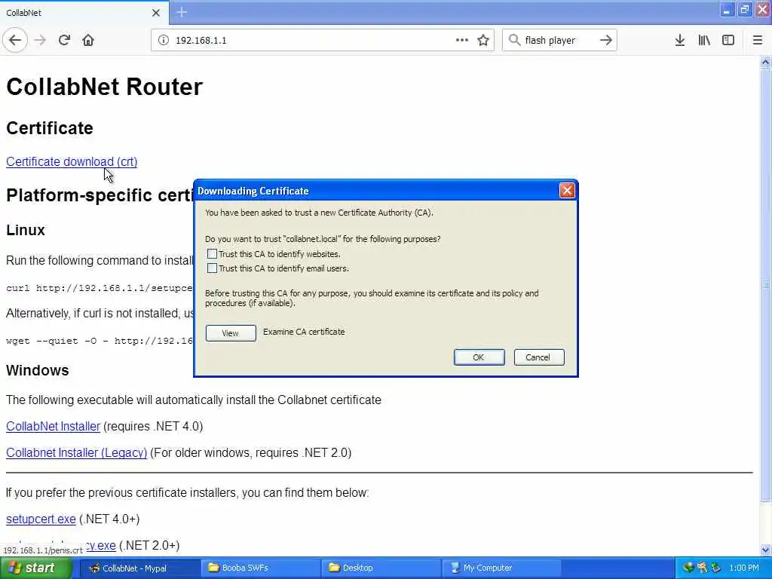Open a new browser tab
The width and height of the screenshot is (772, 579).
coord(182,12)
